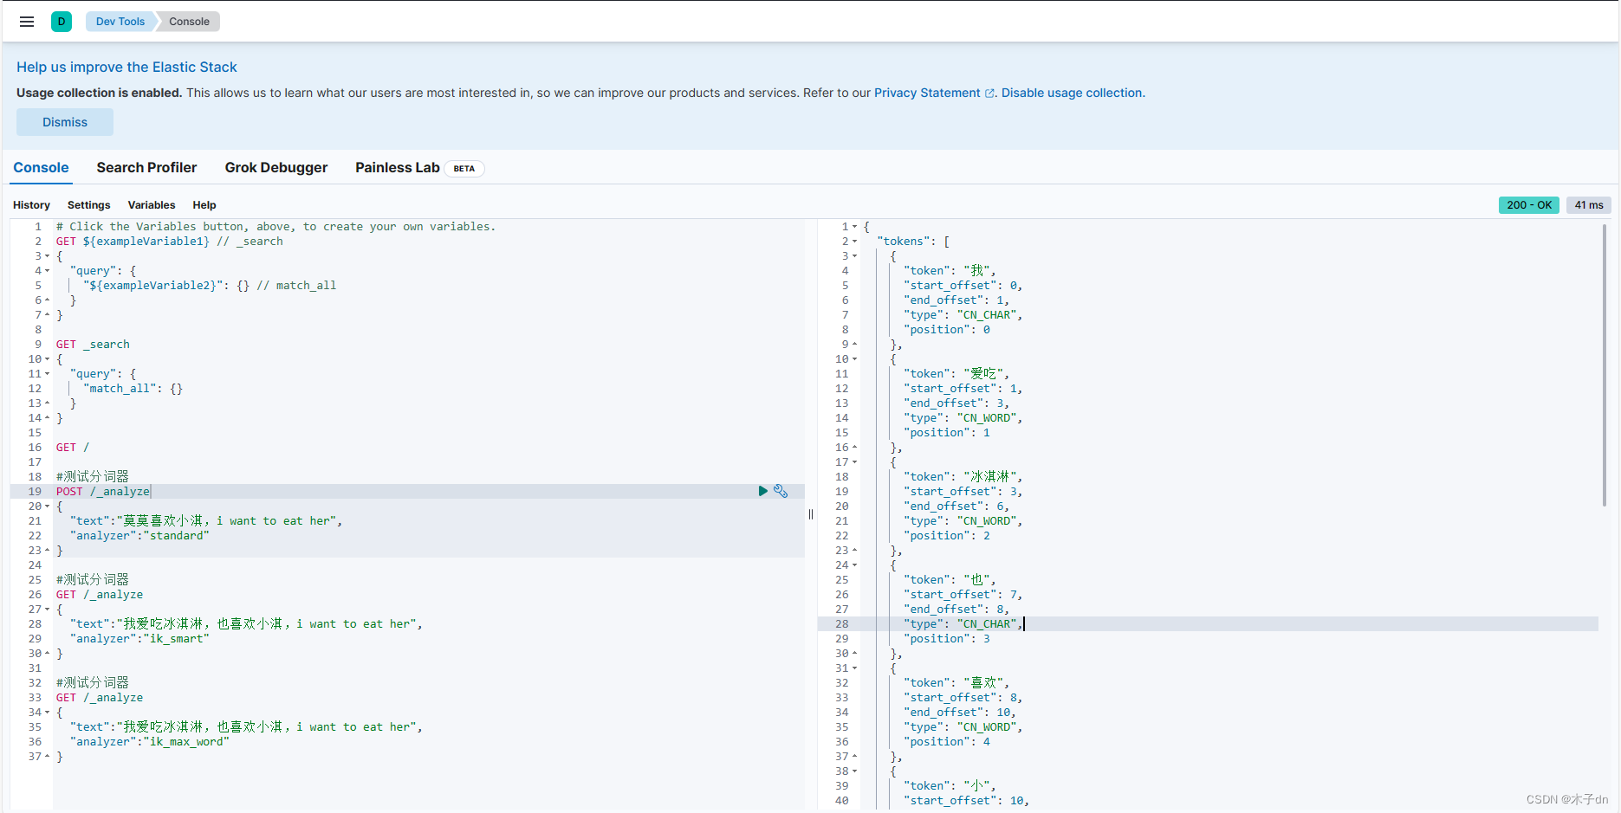Collapse editor fold at line 27
This screenshot has height=813, width=1621.
coord(47,610)
